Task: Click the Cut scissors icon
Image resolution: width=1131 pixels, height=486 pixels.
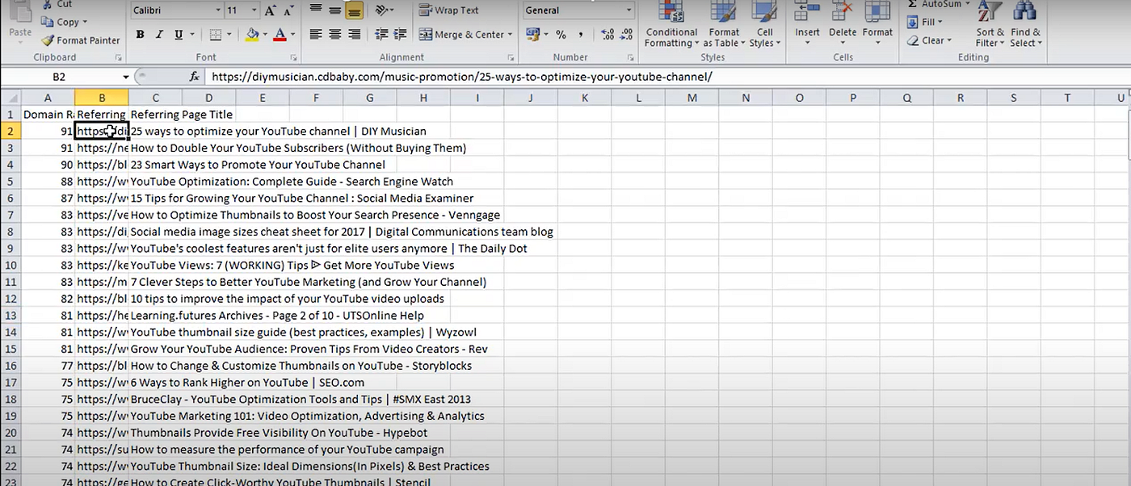Action: click(46, 4)
